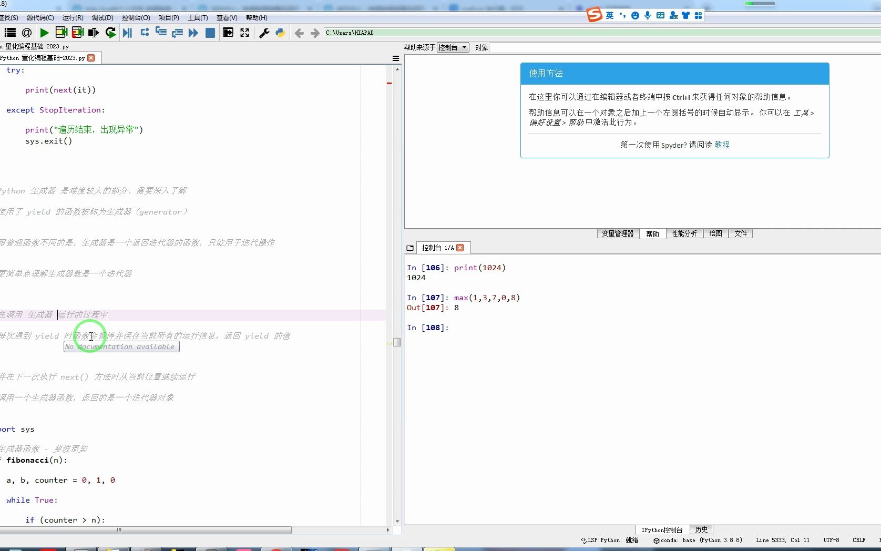Open preferences wrench icon
This screenshot has width=881, height=551.
point(264,33)
